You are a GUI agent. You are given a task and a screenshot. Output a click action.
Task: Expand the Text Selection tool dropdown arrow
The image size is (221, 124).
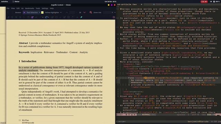click(x=39, y=12)
